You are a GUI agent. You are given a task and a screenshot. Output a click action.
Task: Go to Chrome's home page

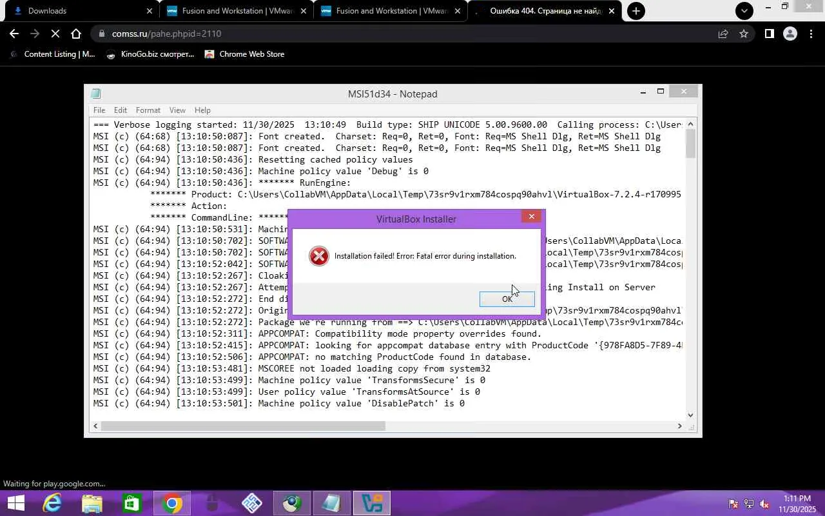click(x=76, y=34)
